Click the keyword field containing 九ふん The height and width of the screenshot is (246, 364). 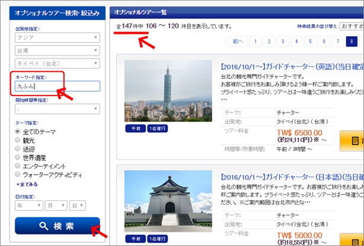[57, 87]
